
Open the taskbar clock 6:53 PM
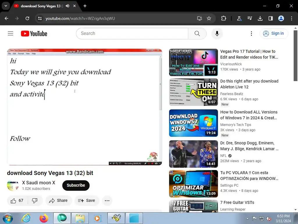[283, 218]
